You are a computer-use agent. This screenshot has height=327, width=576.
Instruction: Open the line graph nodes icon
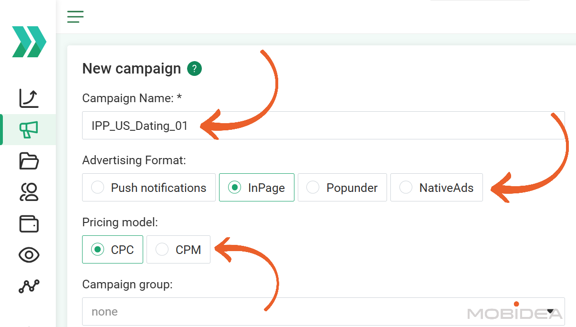[29, 286]
